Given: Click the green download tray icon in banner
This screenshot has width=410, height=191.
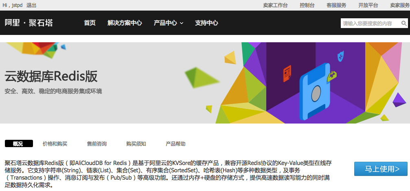Looking at the screenshot, I should 331,76.
